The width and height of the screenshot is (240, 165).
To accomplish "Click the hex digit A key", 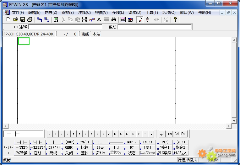I will [x=109, y=134].
